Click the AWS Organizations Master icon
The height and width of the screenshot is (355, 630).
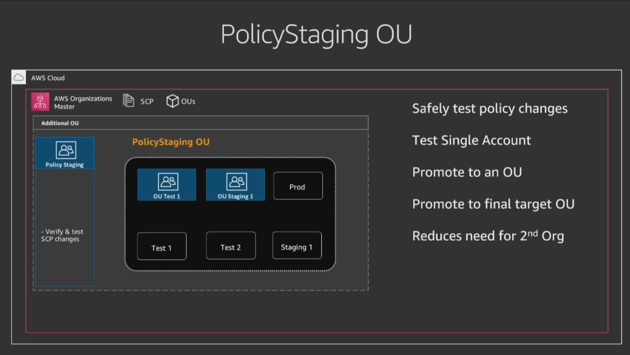(x=40, y=102)
